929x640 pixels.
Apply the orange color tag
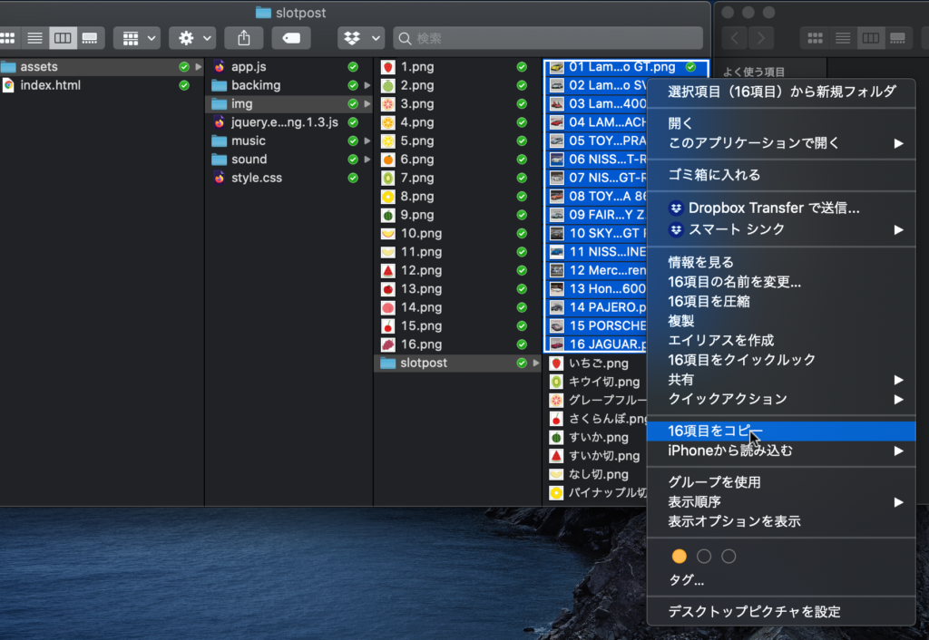click(x=679, y=556)
